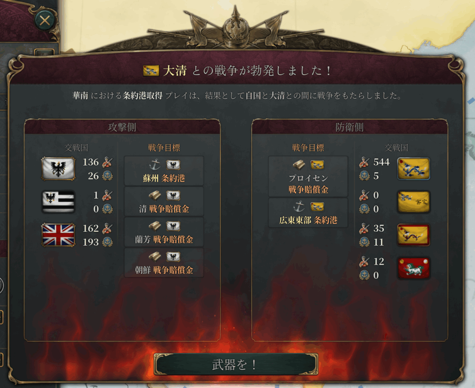475x388 pixels.
Task: Select the Prussia flag among attackers
Action: pyautogui.click(x=58, y=169)
